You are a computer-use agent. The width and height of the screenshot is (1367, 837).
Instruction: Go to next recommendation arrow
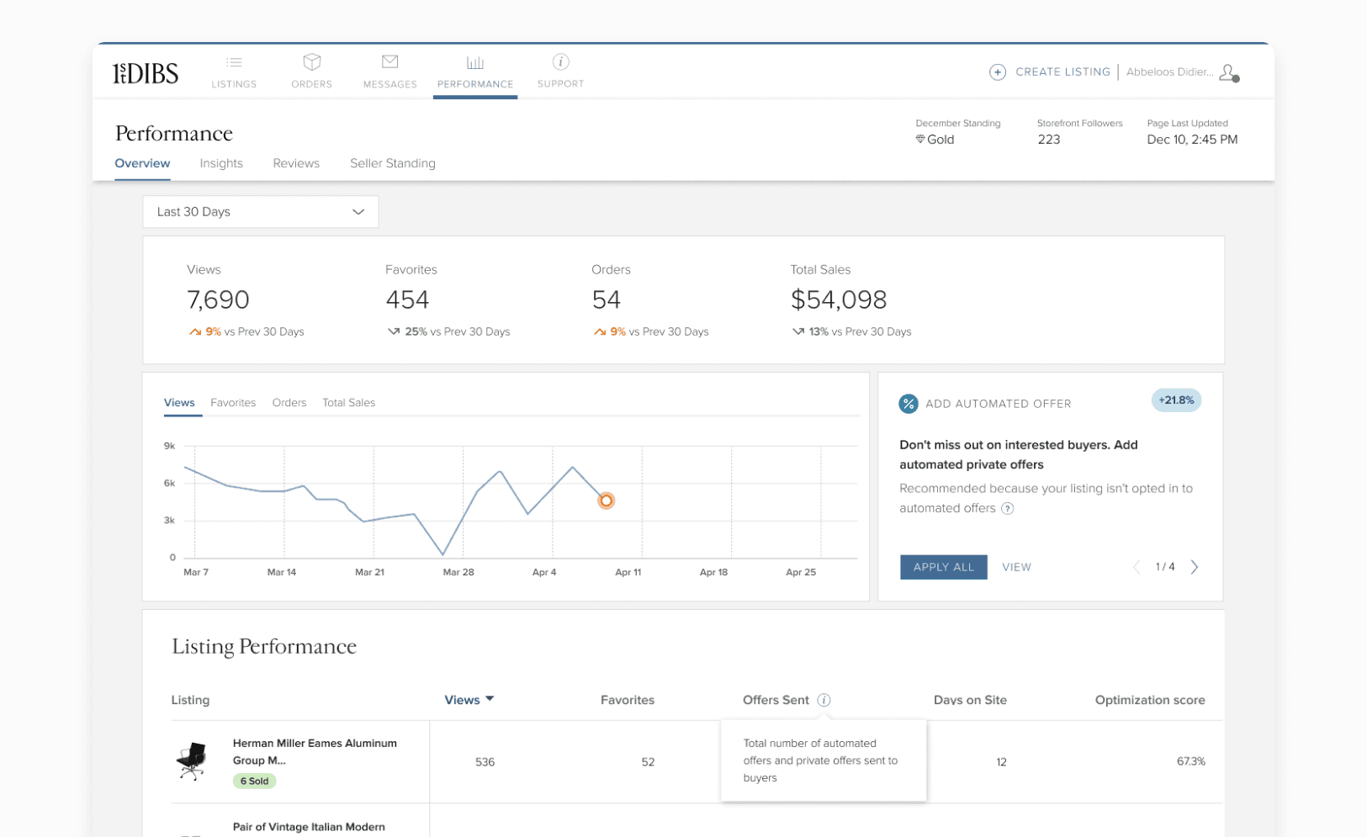pos(1195,567)
